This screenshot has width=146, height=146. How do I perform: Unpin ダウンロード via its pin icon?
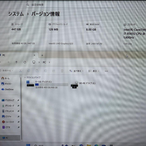(x=18, y=106)
